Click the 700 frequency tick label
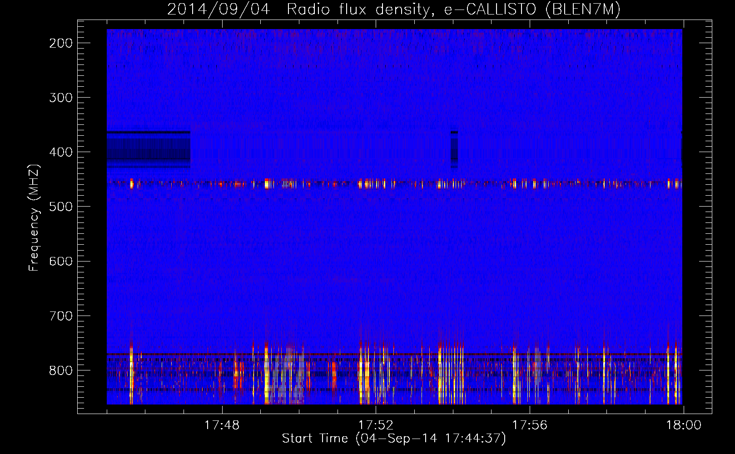735x454 pixels. point(61,316)
